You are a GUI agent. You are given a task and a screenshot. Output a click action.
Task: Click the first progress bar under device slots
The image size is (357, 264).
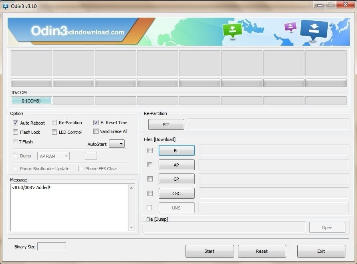click(31, 83)
